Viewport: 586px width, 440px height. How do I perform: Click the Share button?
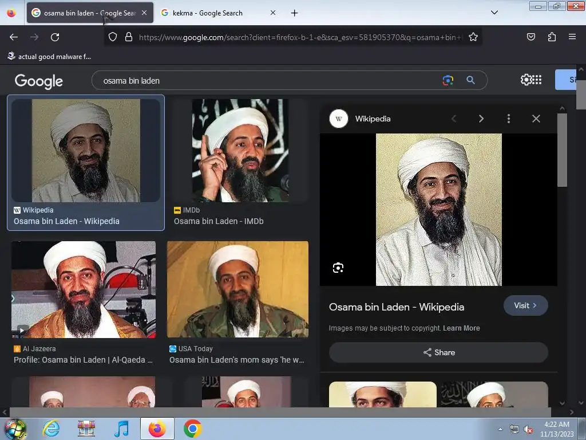(439, 352)
